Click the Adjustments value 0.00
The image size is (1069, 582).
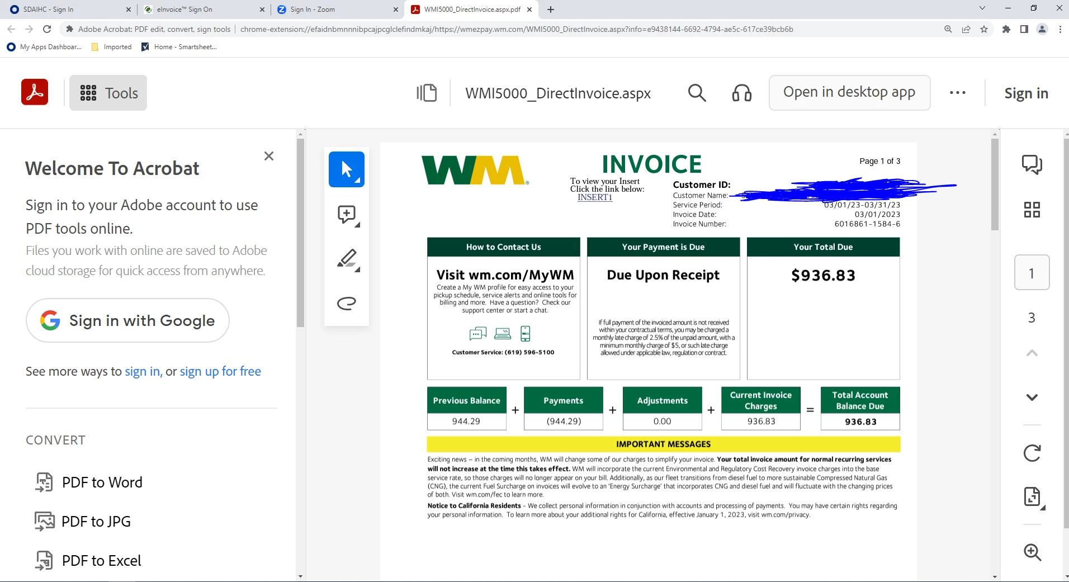(x=662, y=422)
